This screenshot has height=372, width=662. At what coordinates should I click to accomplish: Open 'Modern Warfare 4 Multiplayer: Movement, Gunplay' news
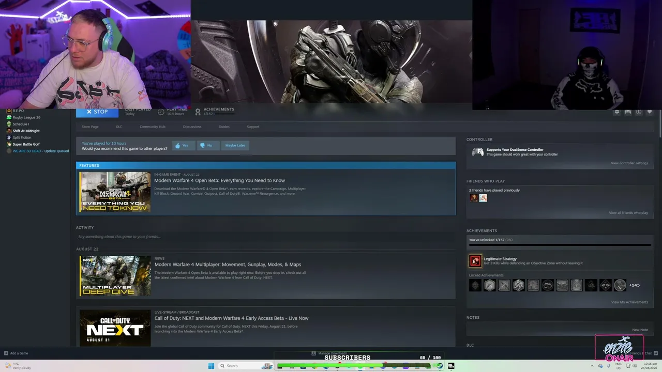pos(228,265)
